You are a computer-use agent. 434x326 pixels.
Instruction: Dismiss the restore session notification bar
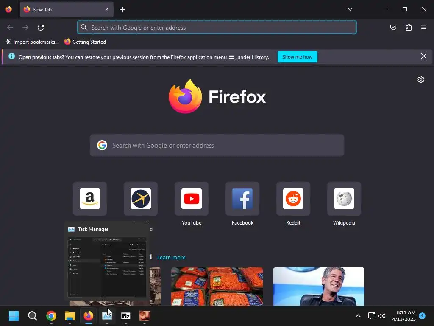(423, 56)
